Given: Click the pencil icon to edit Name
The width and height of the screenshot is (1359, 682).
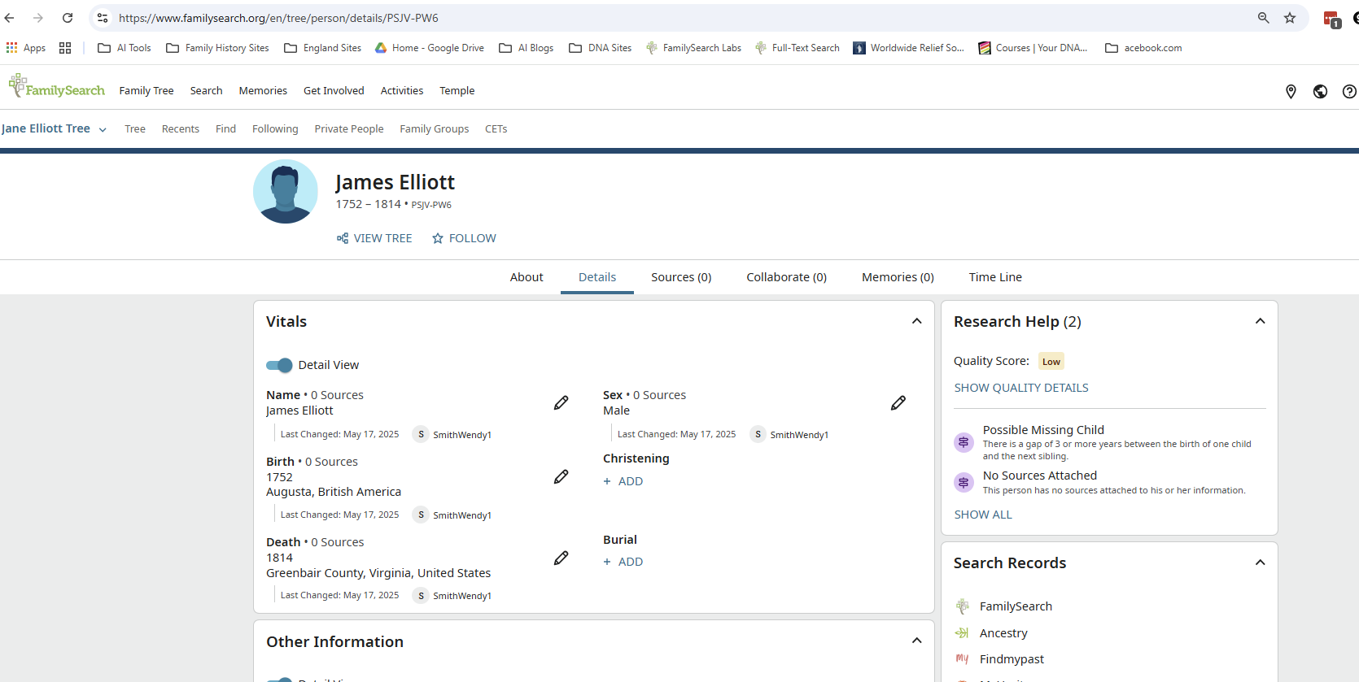Looking at the screenshot, I should 561,403.
